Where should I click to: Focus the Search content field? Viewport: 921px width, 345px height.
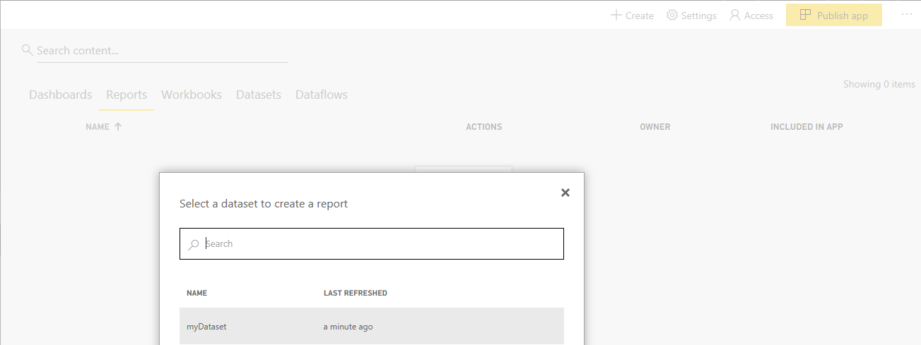point(161,51)
